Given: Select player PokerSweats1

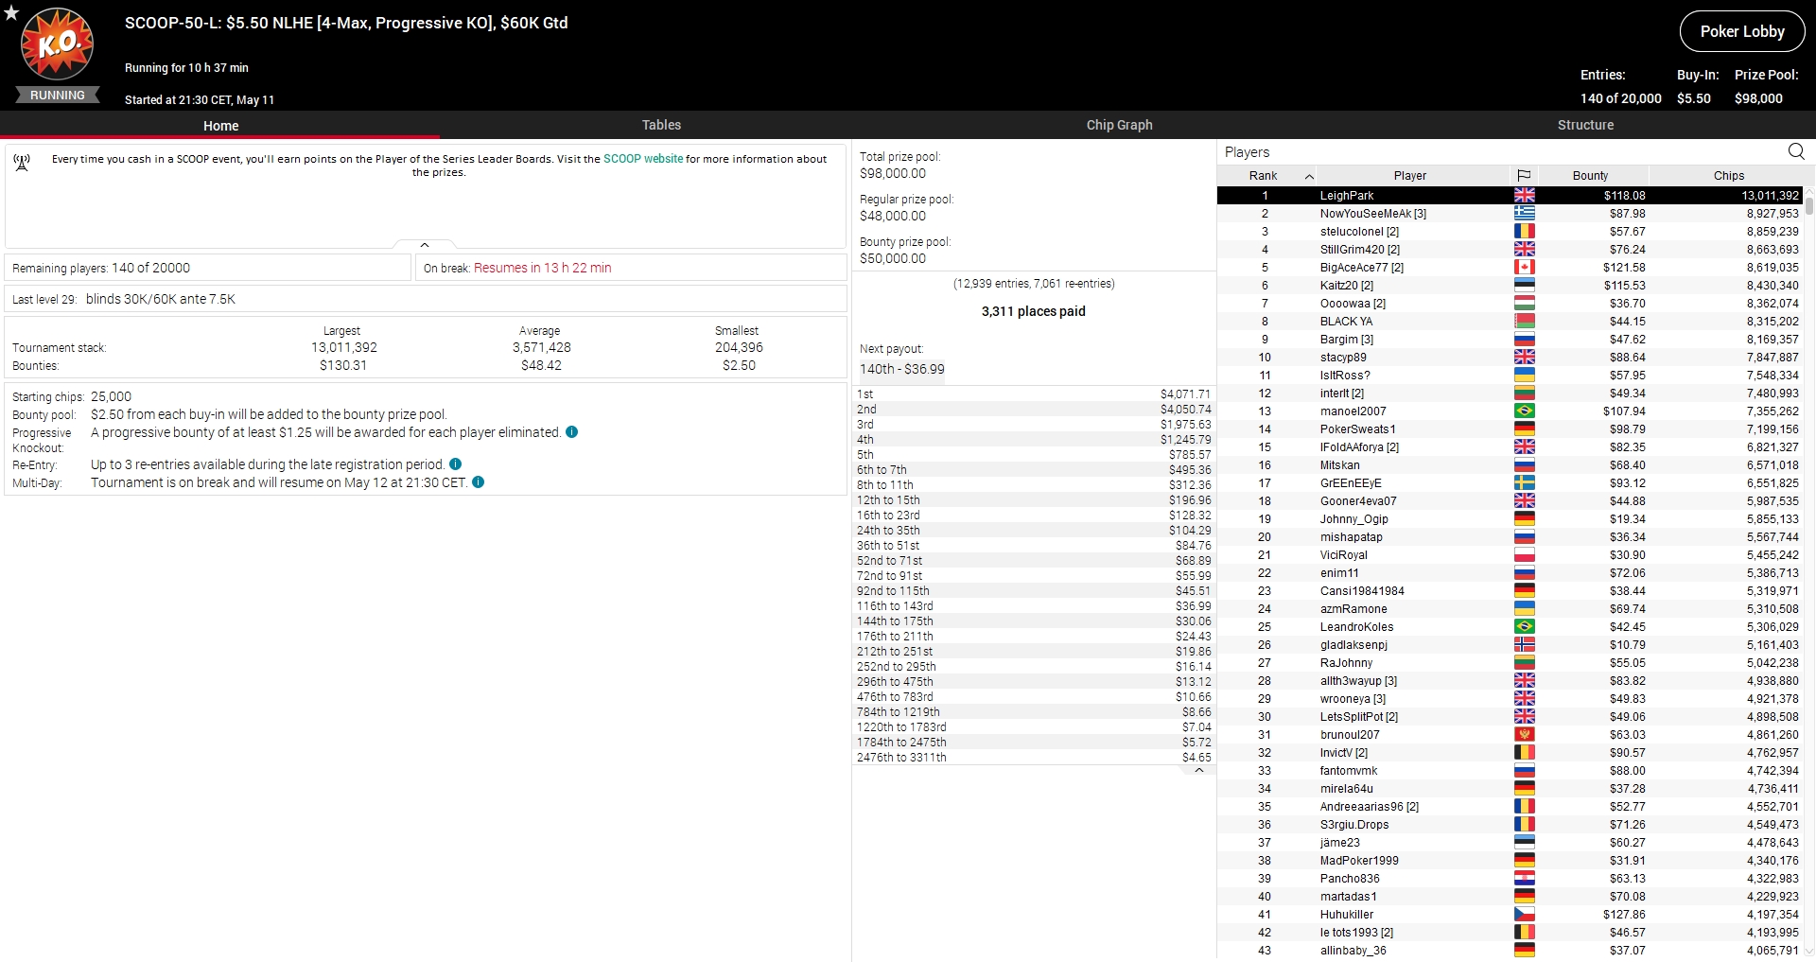Looking at the screenshot, I should (1510, 429).
